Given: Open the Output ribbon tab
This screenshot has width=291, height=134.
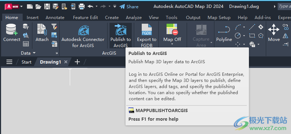Looking at the screenshot, I should [x=193, y=18].
